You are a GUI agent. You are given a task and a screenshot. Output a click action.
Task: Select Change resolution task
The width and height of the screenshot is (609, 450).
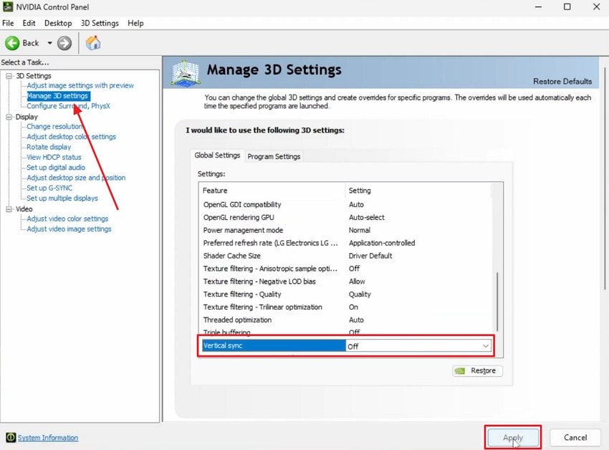[54, 126]
